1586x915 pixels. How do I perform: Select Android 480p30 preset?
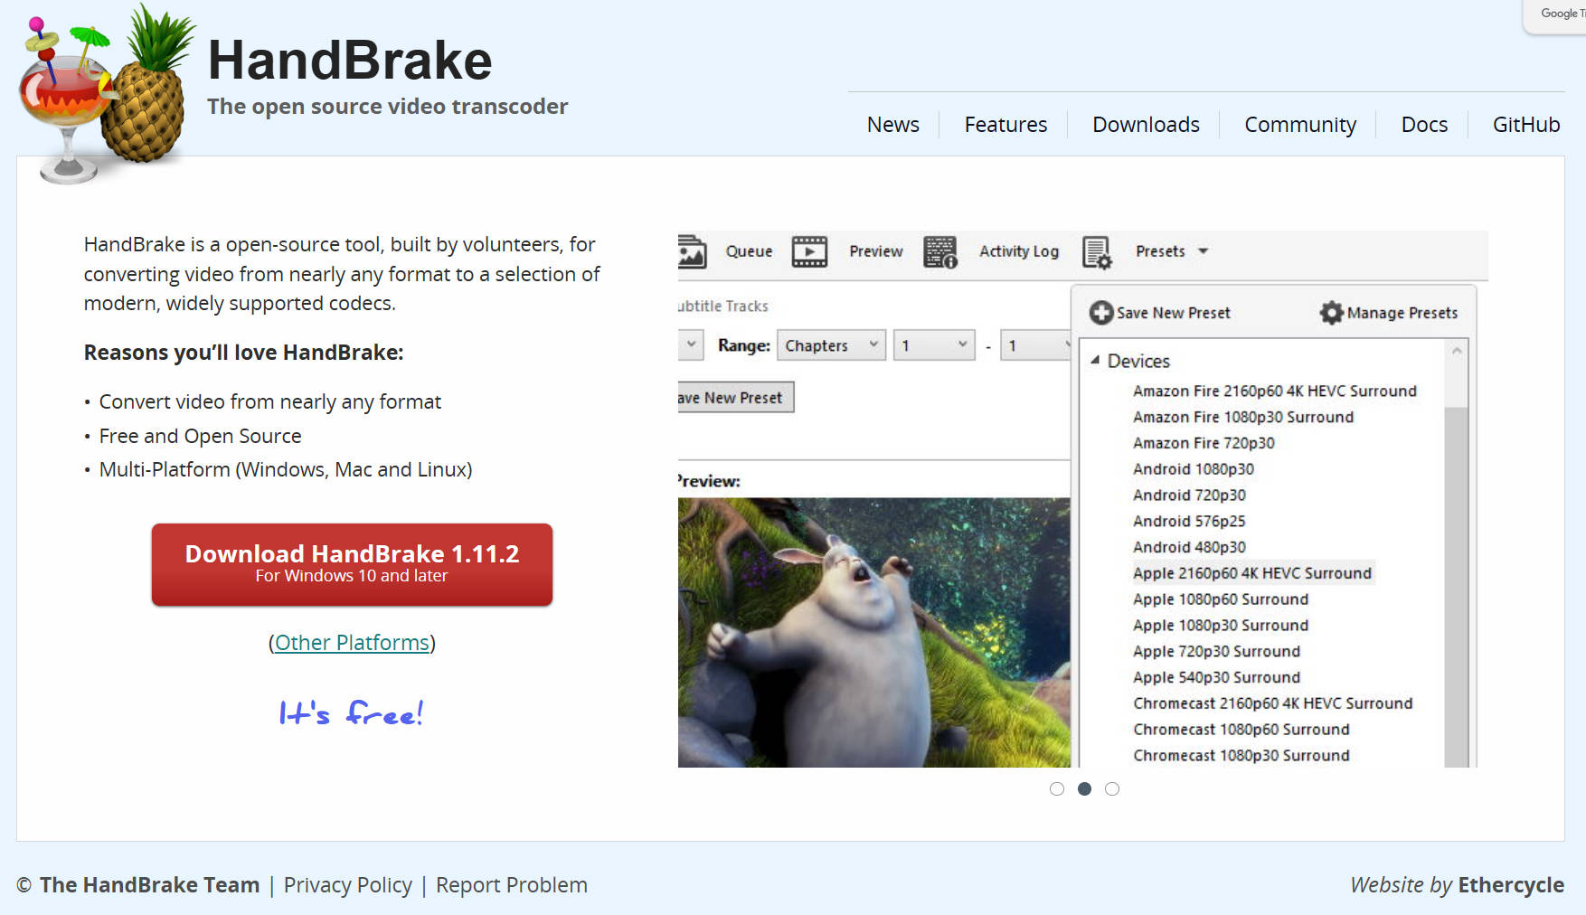tap(1189, 548)
